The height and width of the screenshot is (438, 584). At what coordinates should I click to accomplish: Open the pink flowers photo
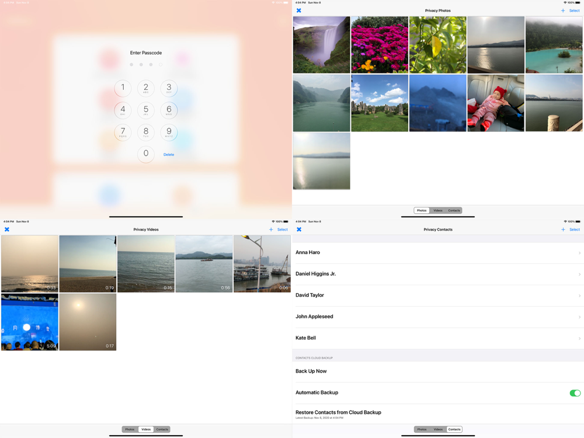pyautogui.click(x=380, y=45)
